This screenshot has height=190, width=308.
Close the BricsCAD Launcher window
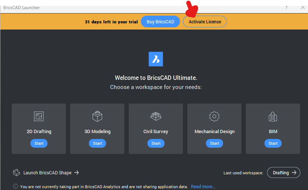tap(303, 7)
